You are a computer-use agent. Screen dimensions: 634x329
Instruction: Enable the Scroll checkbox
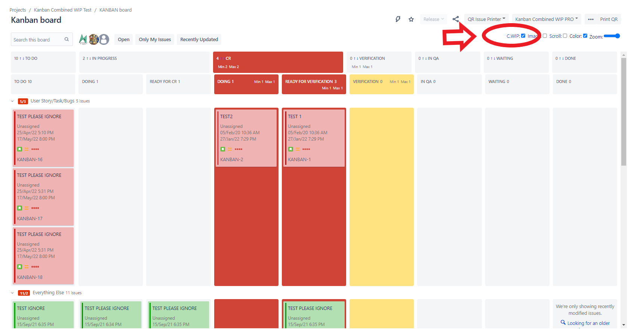pos(565,36)
